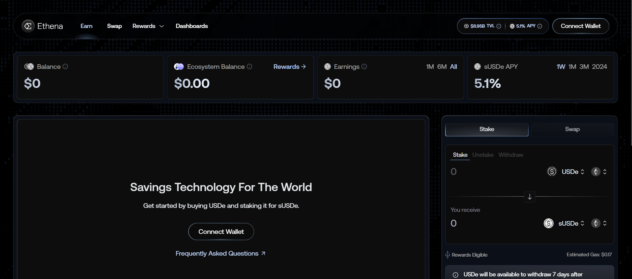
Task: Switch to the Swap mode toggle
Action: point(572,129)
